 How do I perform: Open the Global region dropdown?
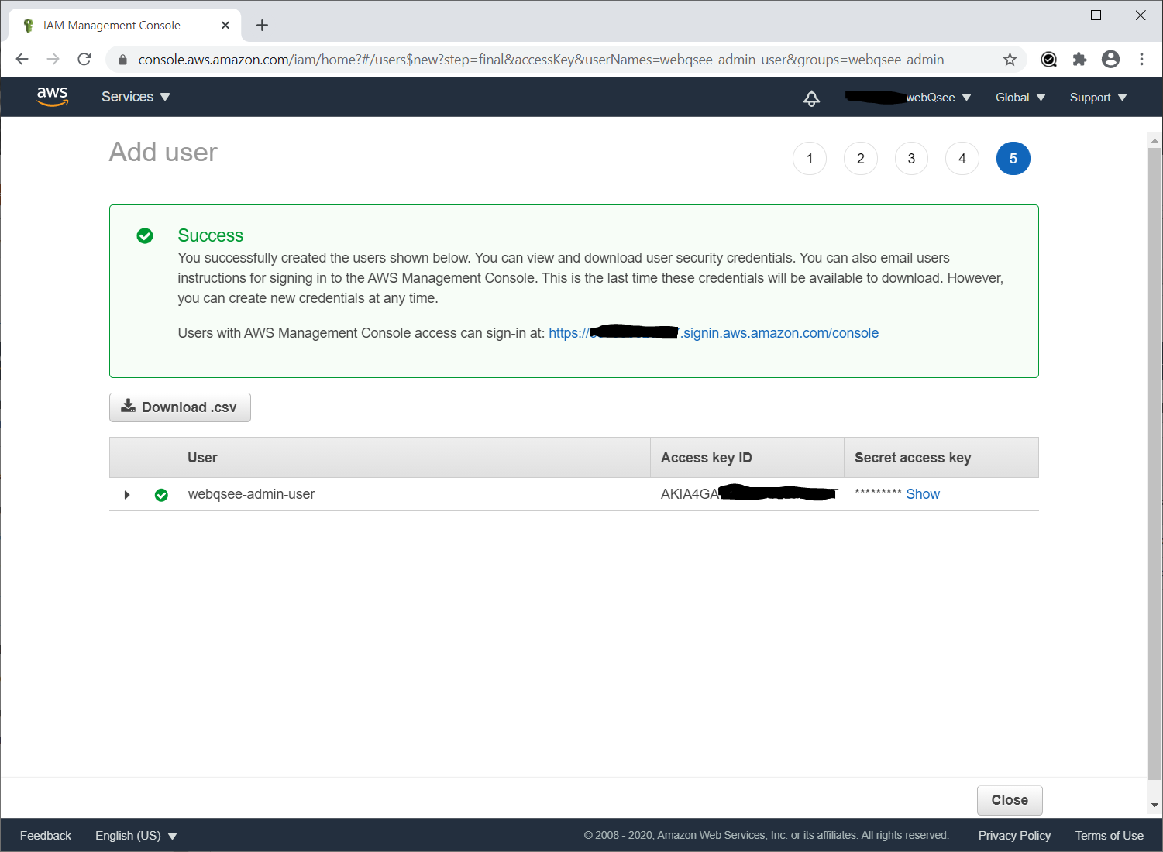click(1020, 98)
